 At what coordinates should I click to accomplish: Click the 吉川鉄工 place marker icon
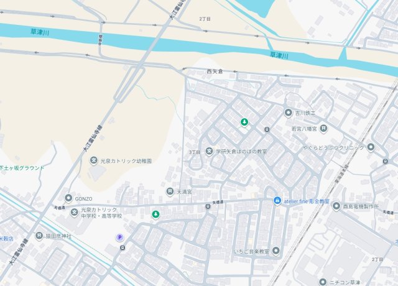(288, 113)
